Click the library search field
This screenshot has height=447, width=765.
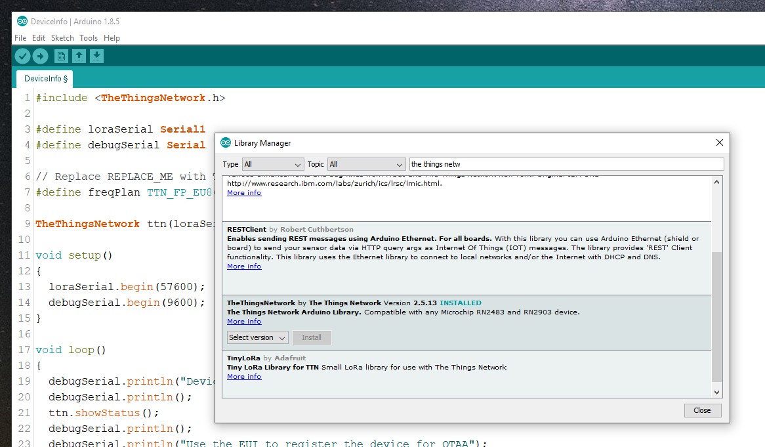566,164
